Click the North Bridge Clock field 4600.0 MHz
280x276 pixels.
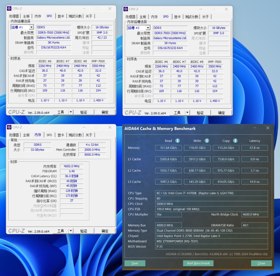click(255, 214)
